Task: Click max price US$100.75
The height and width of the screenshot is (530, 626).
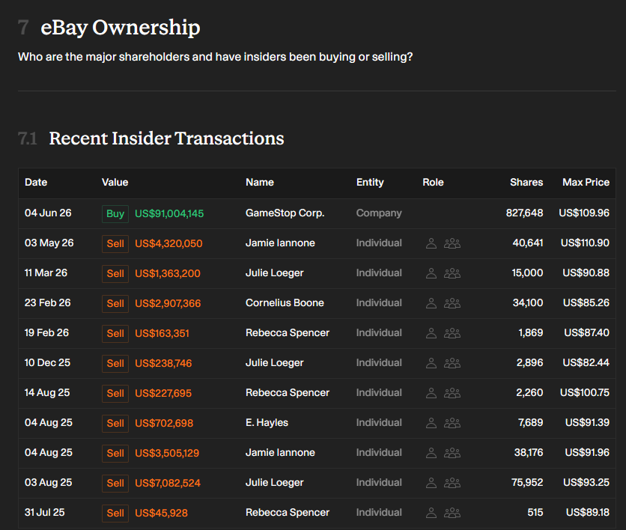Action: pyautogui.click(x=585, y=393)
